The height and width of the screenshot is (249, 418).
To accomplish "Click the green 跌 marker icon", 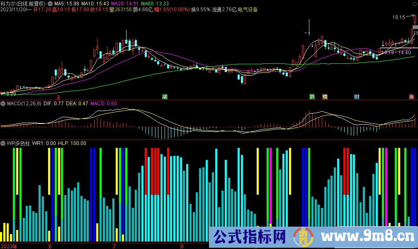I will pos(312,97).
